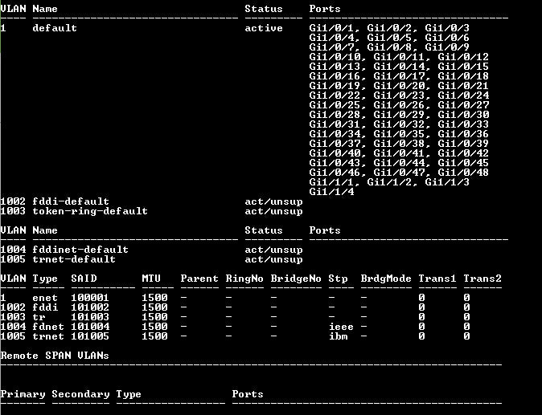
Task: Click SAID value "100001"
Action: click(90, 298)
